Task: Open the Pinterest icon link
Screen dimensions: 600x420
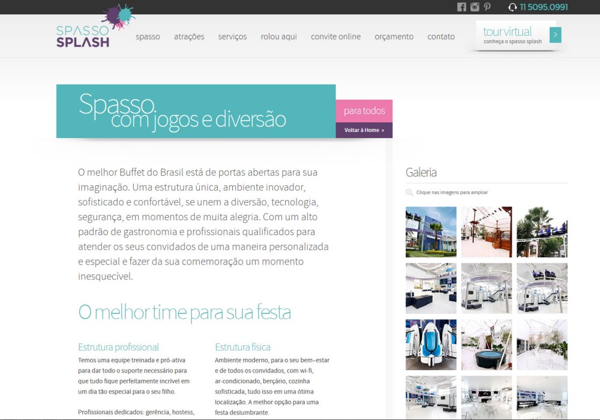Action: [x=487, y=7]
